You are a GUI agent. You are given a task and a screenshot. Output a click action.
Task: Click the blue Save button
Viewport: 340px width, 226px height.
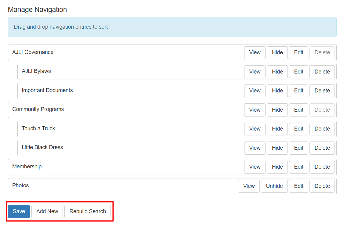19,211
